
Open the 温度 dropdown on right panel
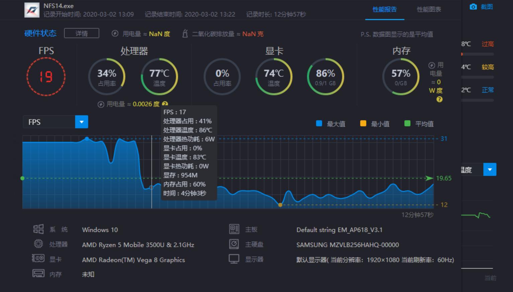pyautogui.click(x=490, y=169)
